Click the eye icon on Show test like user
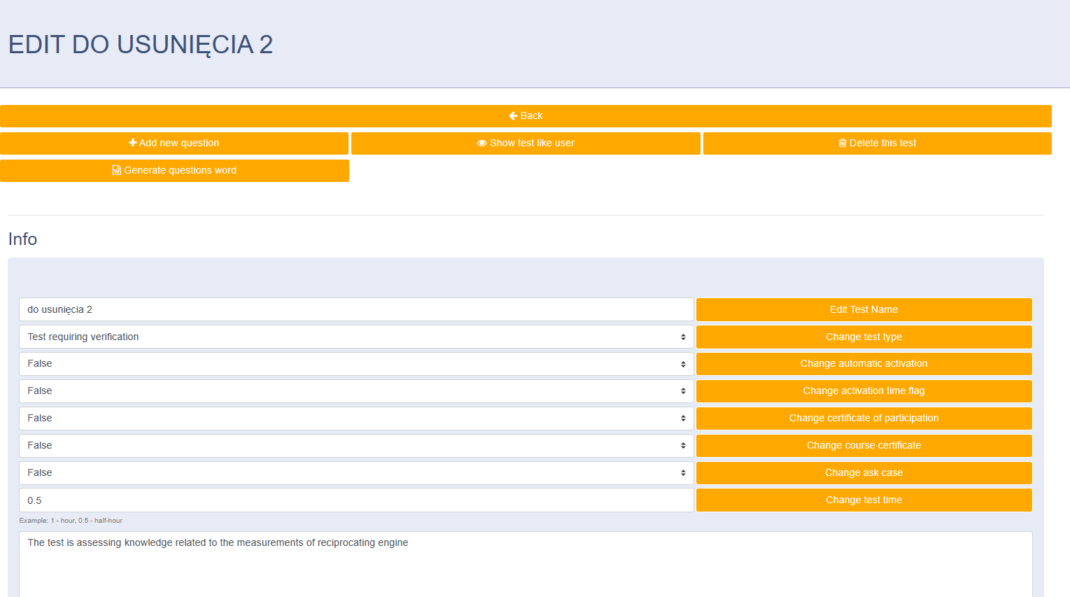 pos(481,143)
